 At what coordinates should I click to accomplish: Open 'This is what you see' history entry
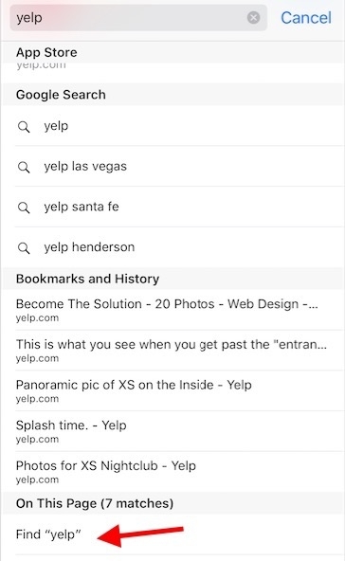click(173, 351)
